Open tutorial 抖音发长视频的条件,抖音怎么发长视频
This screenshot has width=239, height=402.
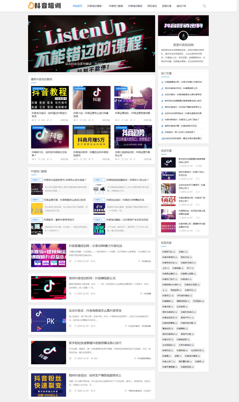coord(65,180)
